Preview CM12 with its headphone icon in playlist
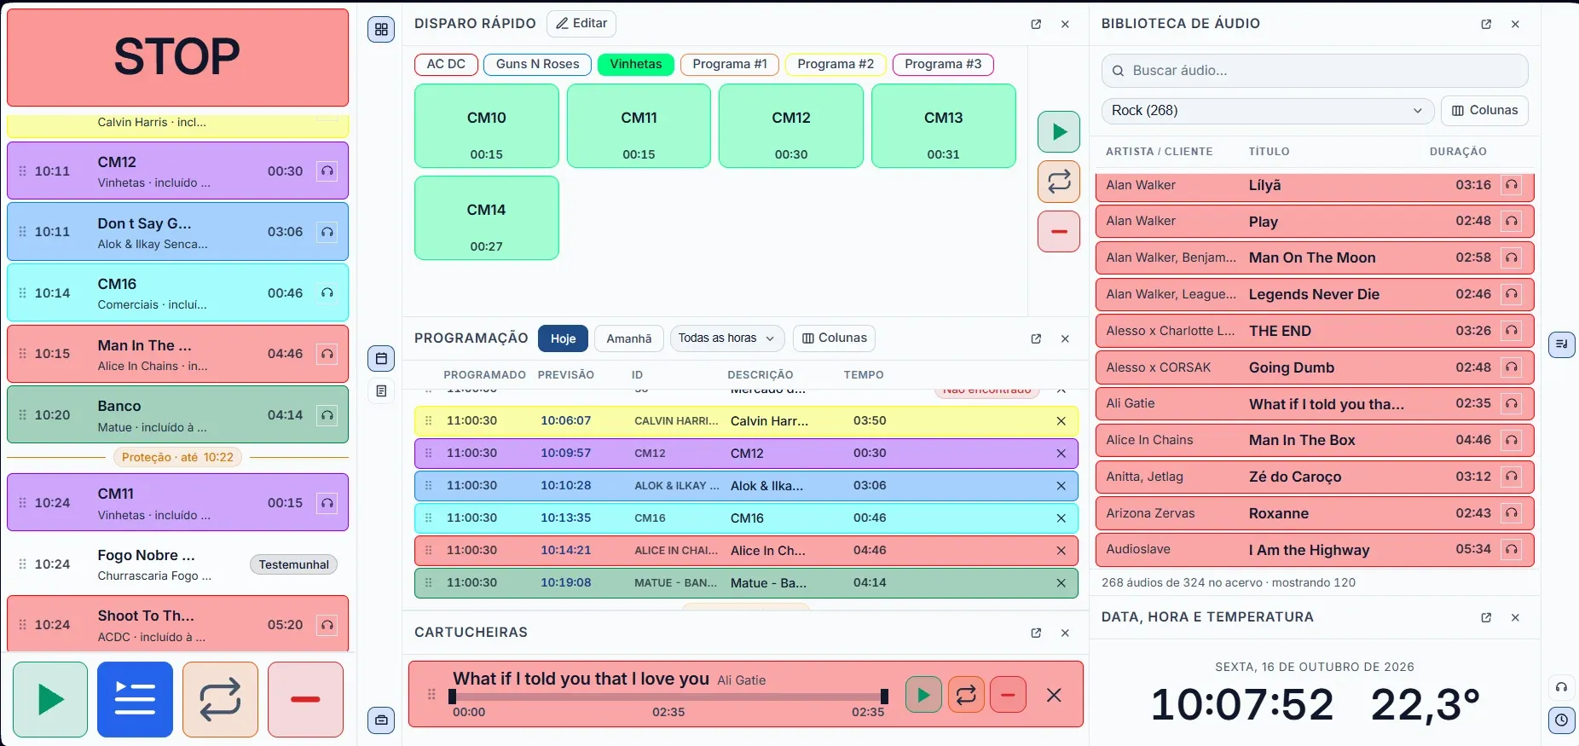 tap(327, 171)
